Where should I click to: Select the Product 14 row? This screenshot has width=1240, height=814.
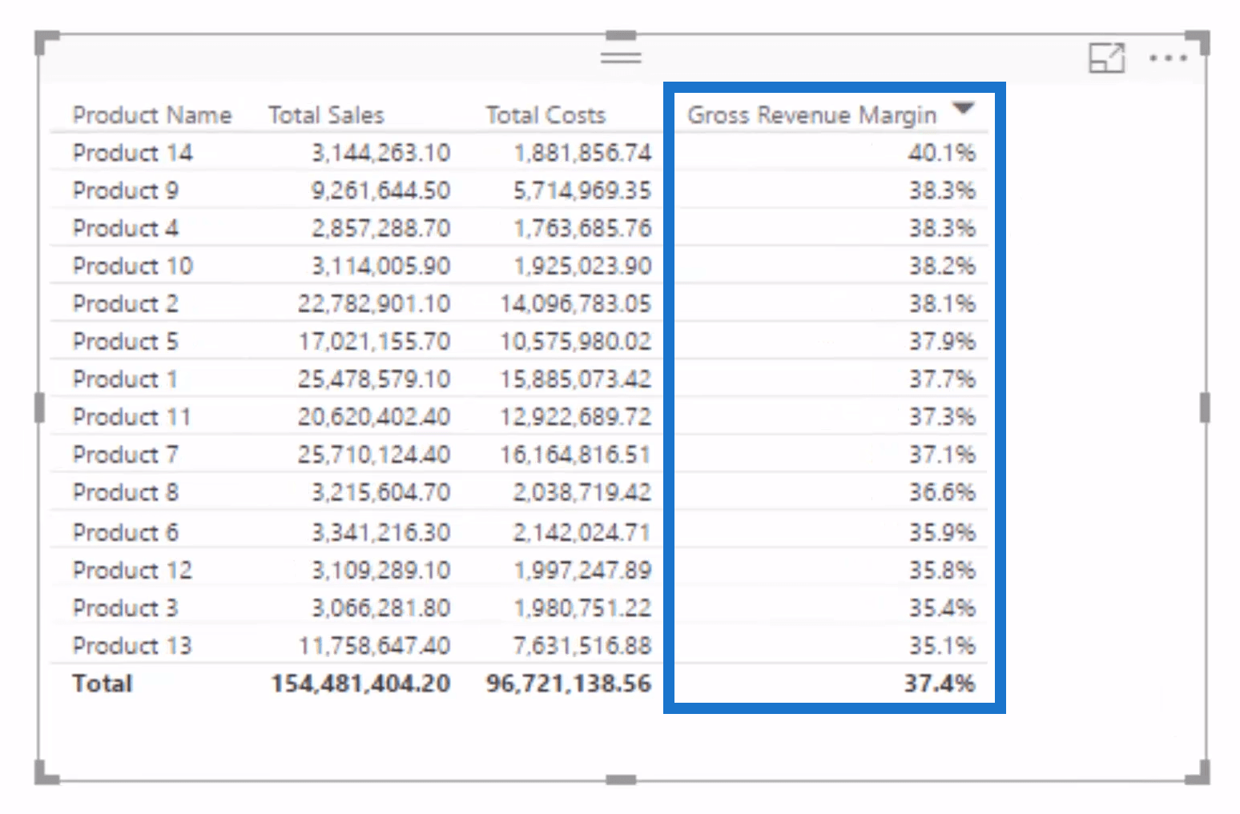pos(518,153)
